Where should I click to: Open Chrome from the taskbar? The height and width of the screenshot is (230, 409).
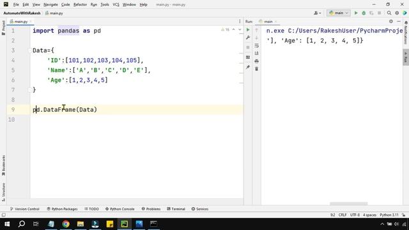66,224
